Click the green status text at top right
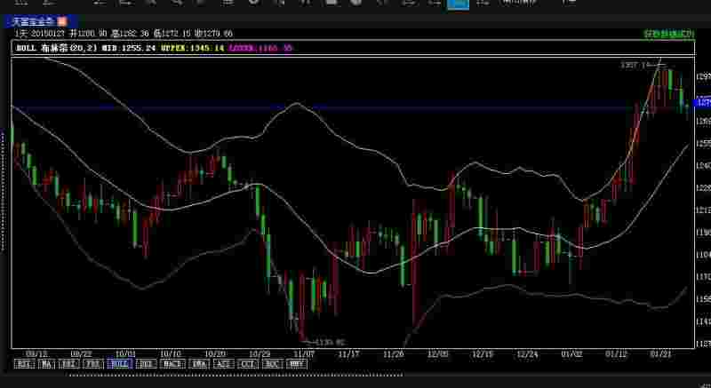 coord(667,34)
